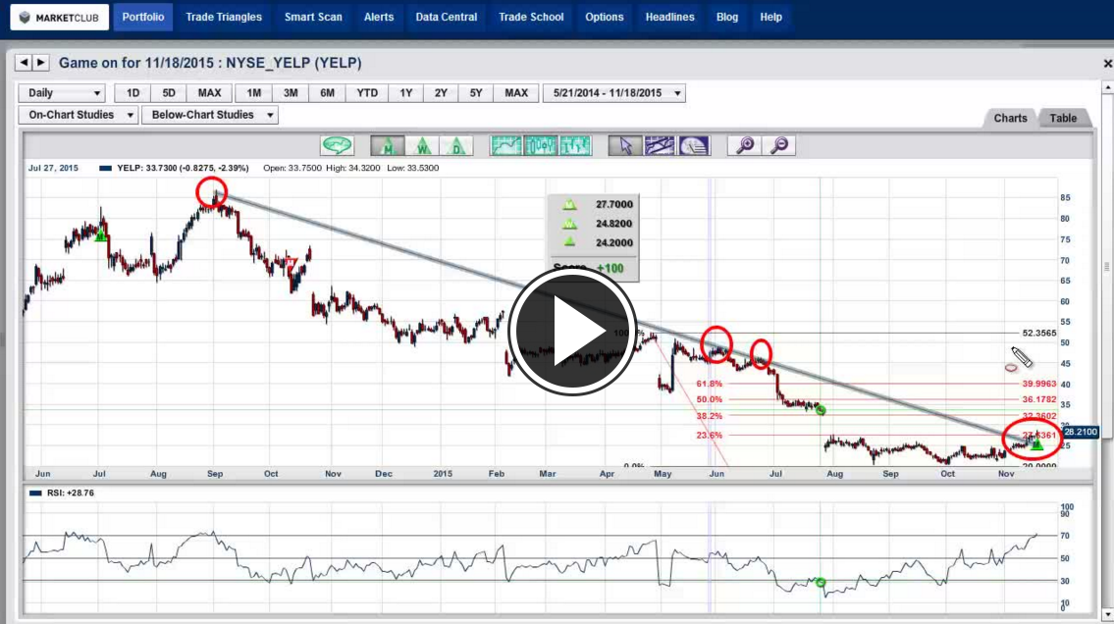Open the Data Central menu
This screenshot has height=624, width=1114.
tap(447, 17)
